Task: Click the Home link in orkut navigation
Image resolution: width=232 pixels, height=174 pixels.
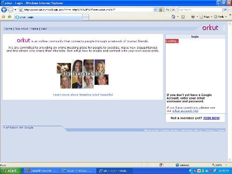Action: (x=8, y=29)
